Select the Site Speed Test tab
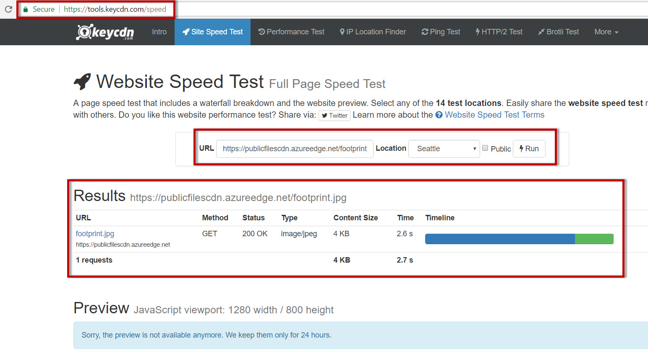This screenshot has height=356, width=648. click(212, 32)
